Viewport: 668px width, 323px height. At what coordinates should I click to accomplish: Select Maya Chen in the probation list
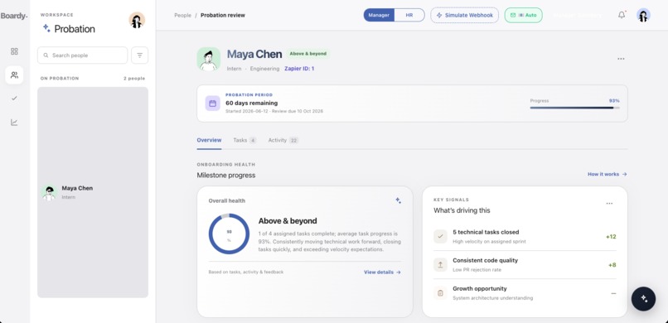[x=93, y=192]
